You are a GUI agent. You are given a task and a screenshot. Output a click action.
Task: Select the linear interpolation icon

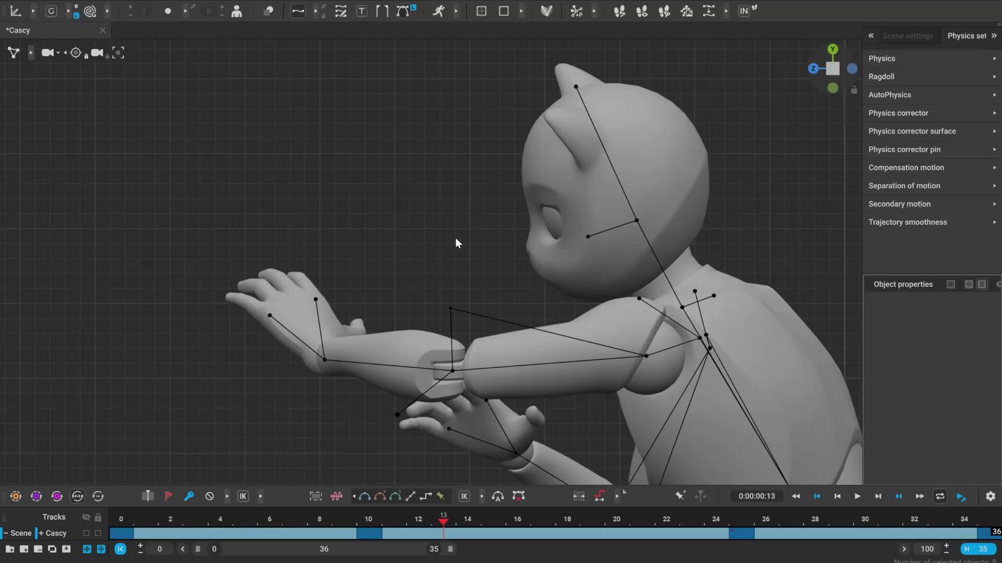pyautogui.click(x=411, y=496)
